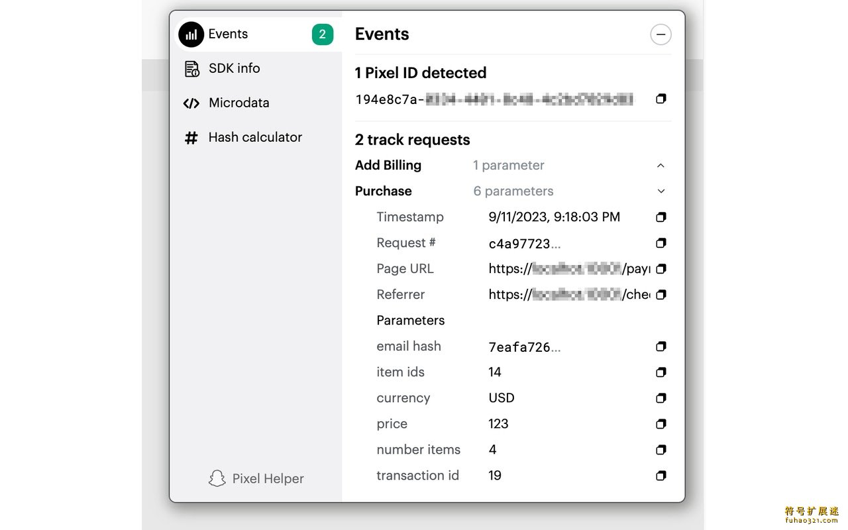
Task: Click the SDK info document icon
Action: 191,69
